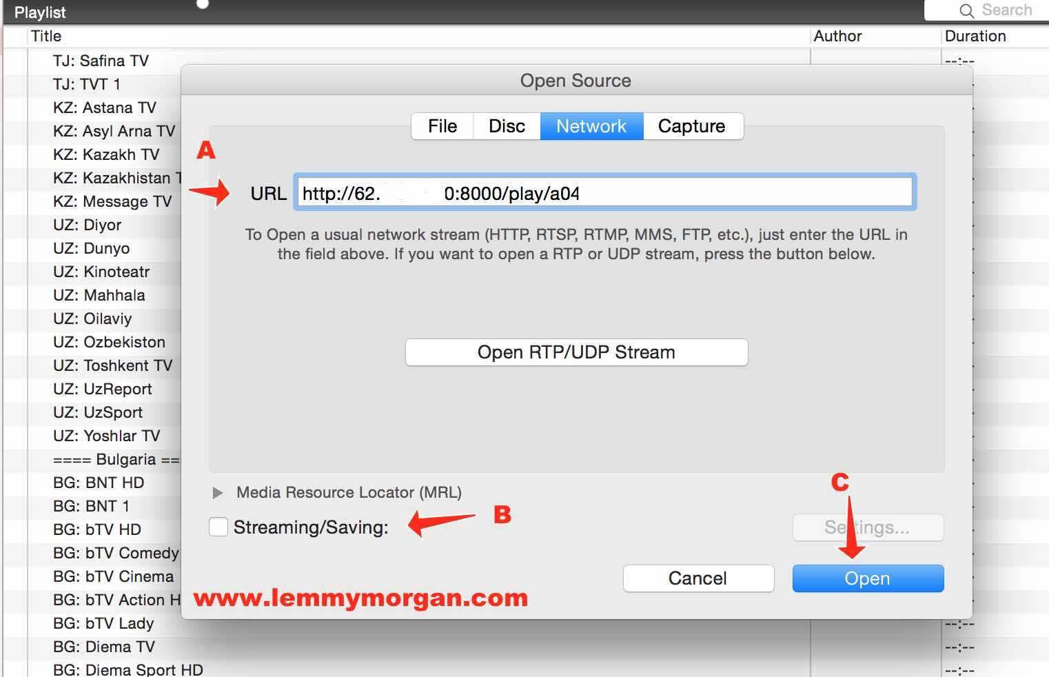
Task: Select playlist row TJ: TVT 1
Action: (x=87, y=84)
